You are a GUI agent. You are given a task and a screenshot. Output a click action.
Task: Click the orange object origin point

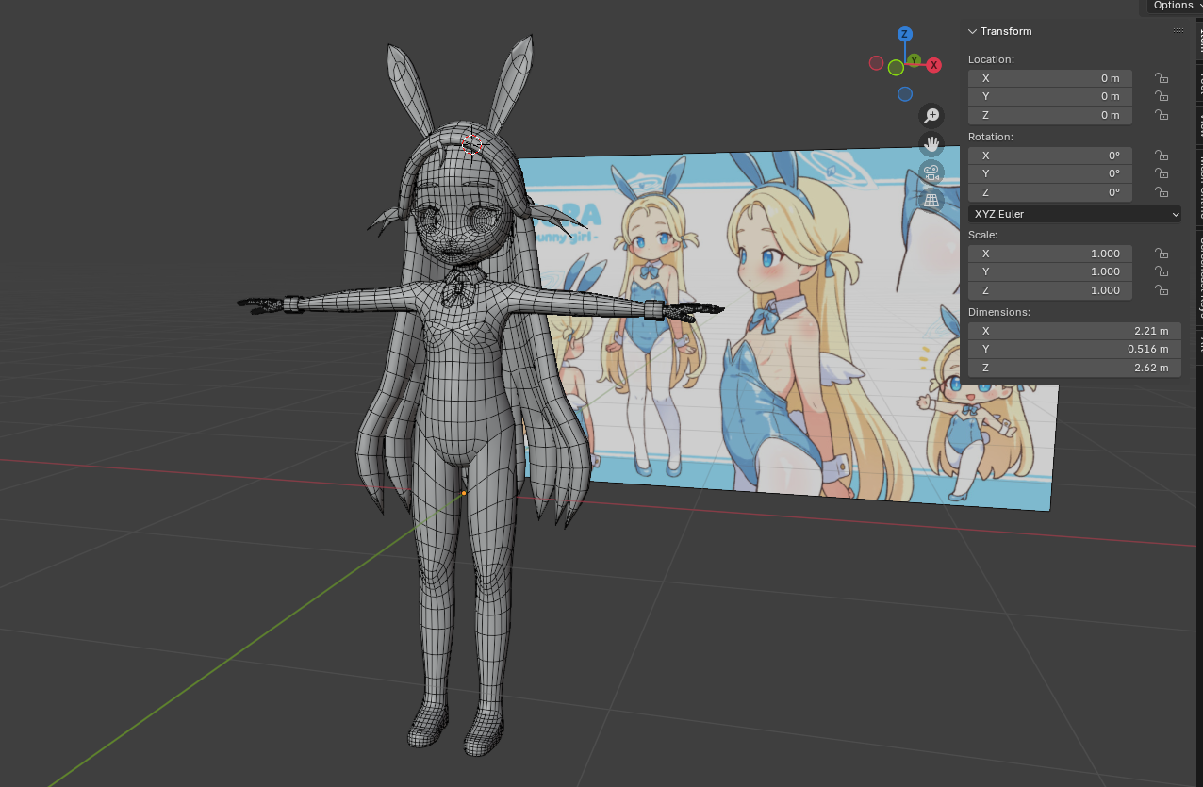point(464,493)
